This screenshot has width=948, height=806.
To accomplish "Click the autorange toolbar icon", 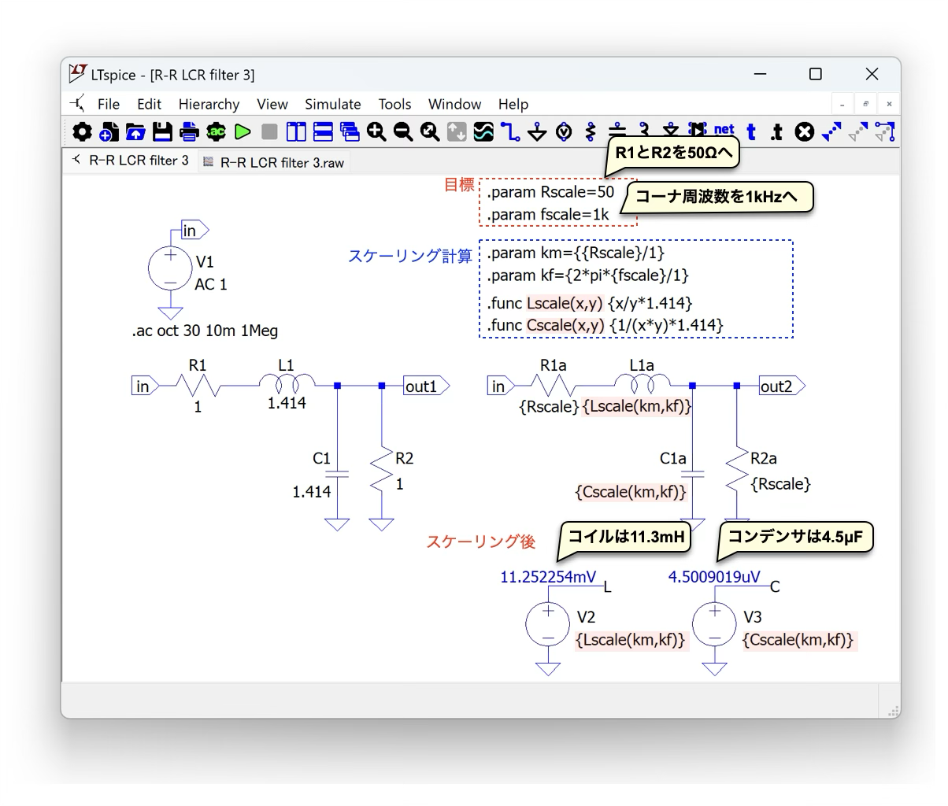I will coord(457,132).
